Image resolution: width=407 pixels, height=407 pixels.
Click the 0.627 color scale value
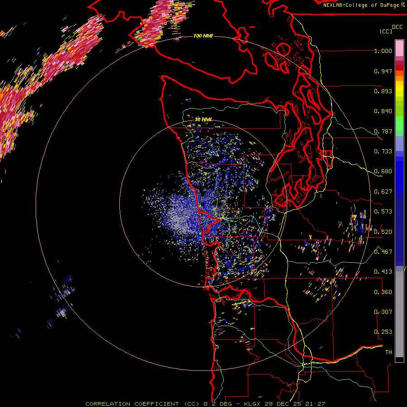click(x=383, y=192)
